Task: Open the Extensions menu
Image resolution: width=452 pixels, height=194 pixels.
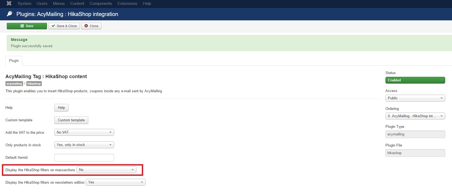Action: click(127, 4)
